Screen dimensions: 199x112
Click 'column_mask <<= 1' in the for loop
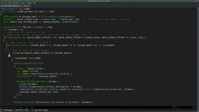pos(89,45)
